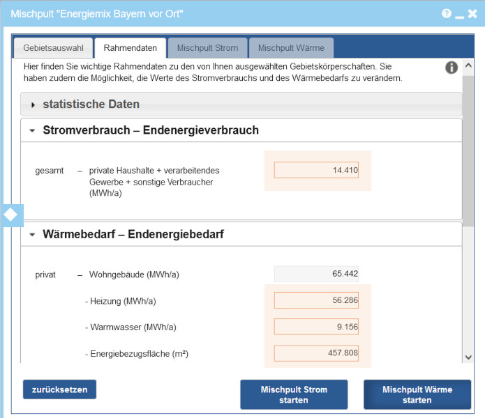
Task: Click the white diamond handle on the left edge
Action: (x=11, y=215)
